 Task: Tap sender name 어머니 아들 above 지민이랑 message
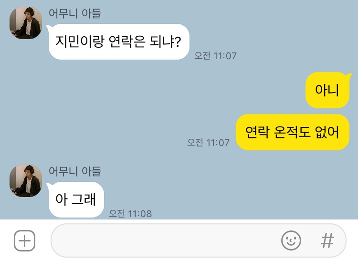tap(74, 13)
